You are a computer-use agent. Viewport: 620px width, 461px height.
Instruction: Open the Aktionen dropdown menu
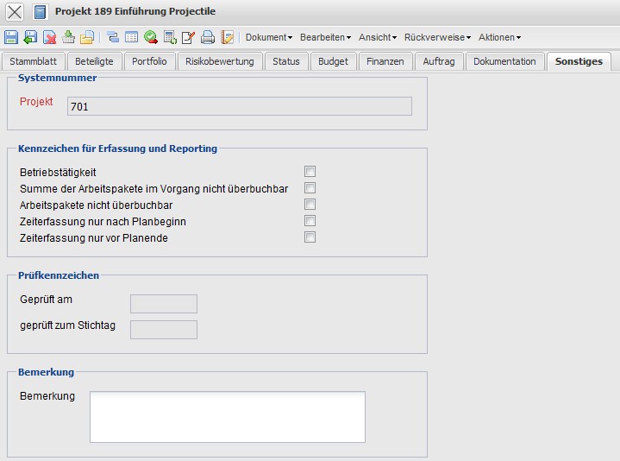499,37
